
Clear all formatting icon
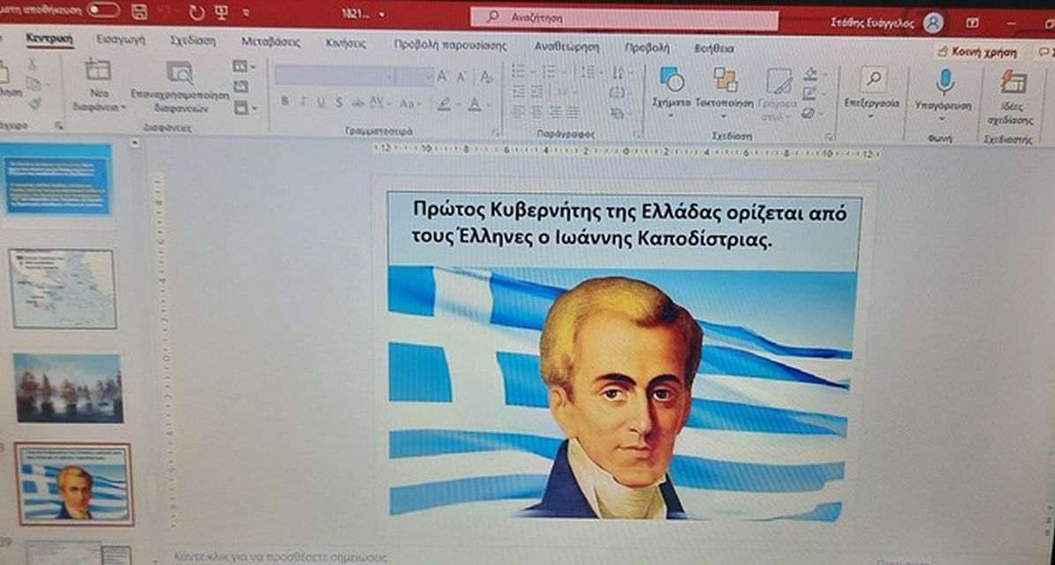click(487, 78)
